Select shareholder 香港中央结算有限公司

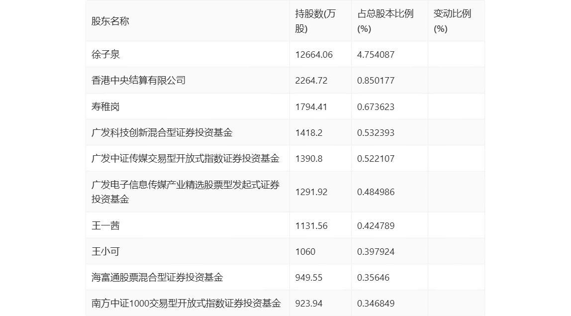coord(138,80)
